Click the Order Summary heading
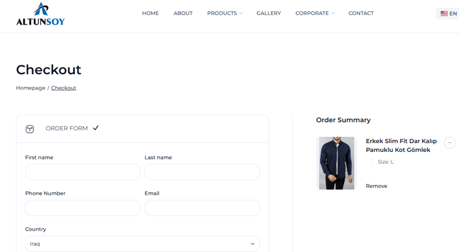Viewport: 459px width, 252px height. pos(344,120)
